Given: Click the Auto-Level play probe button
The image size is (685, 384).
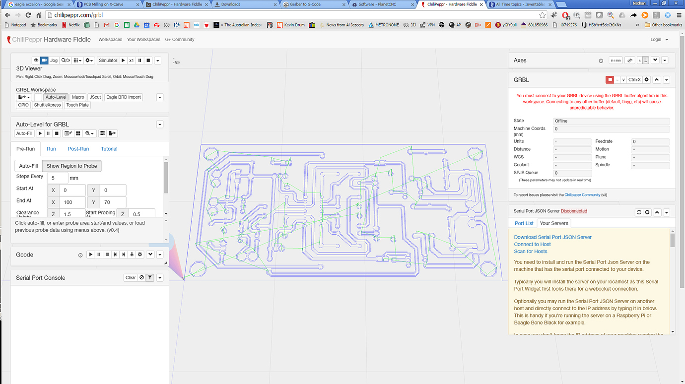Looking at the screenshot, I should [40, 133].
